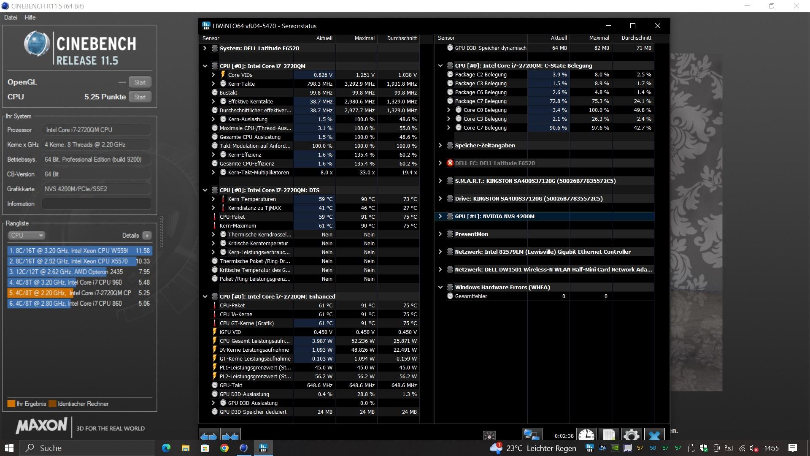This screenshot has height=456, width=810.
Task: Click the Windows search box Suche
Action: [88, 448]
